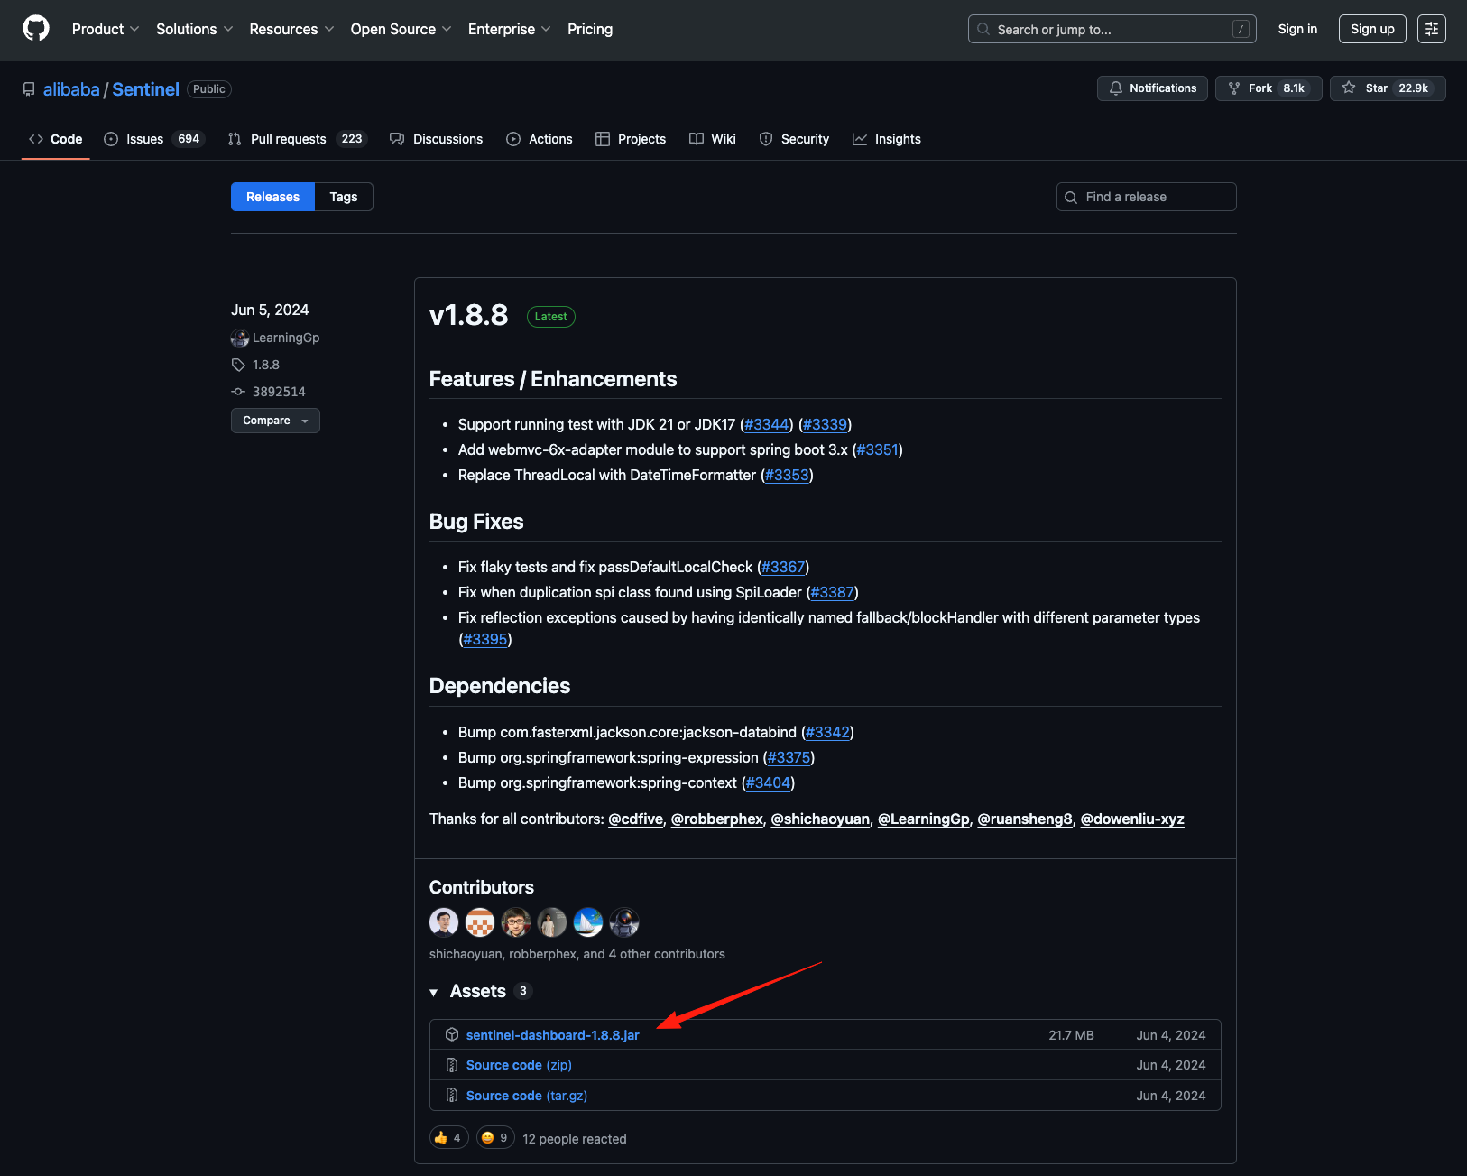This screenshot has height=1176, width=1467.
Task: Open the Sentinel repository link
Action: pyautogui.click(x=145, y=89)
